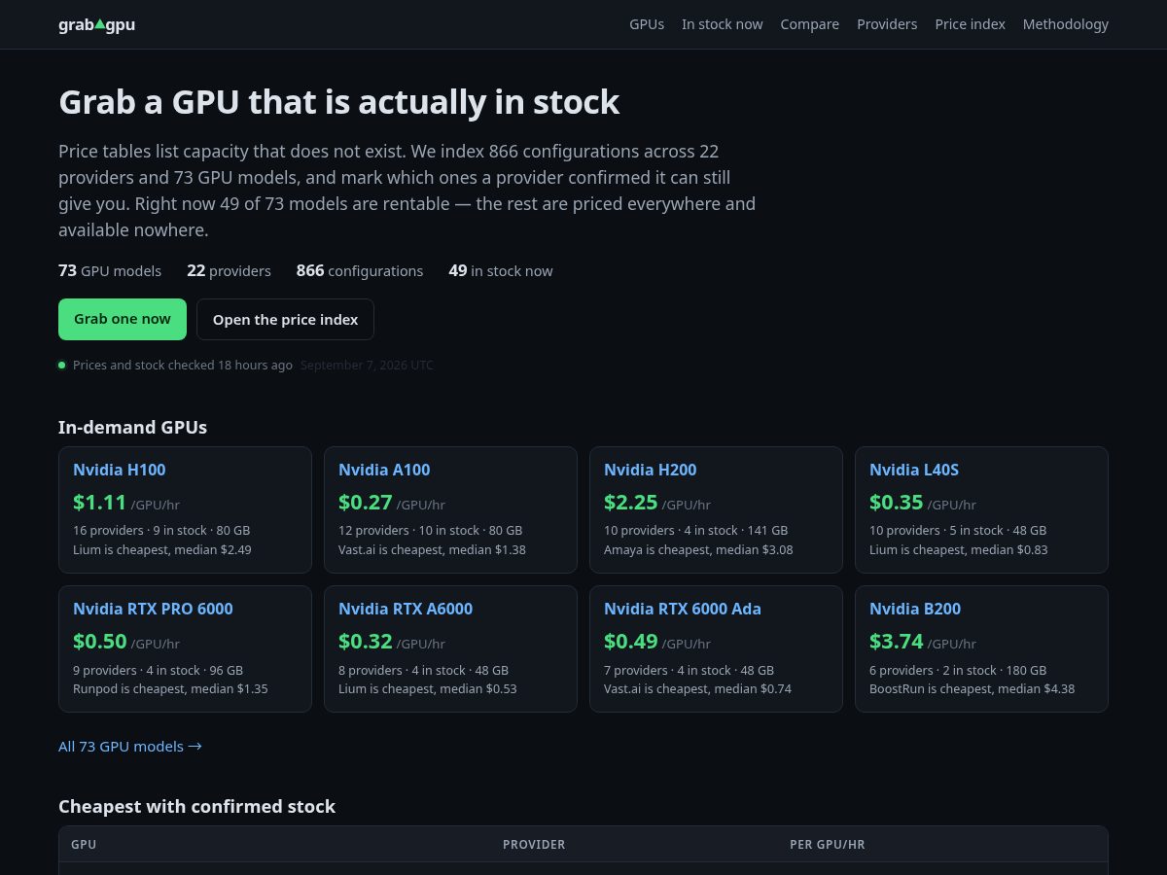Click the $1.11 H100 price
1167x875 pixels.
tap(100, 503)
